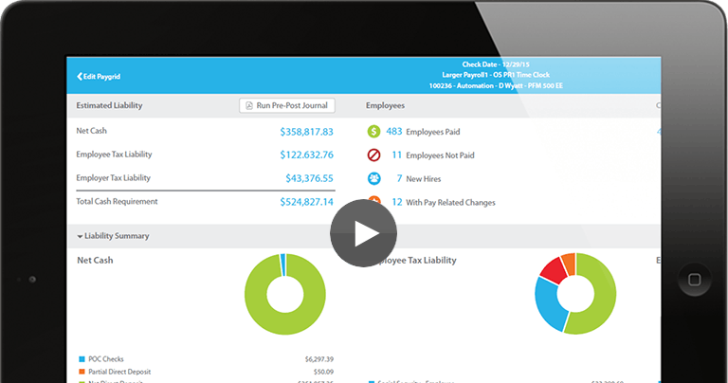
Task: Play the video with the center play button
Action: point(363,234)
